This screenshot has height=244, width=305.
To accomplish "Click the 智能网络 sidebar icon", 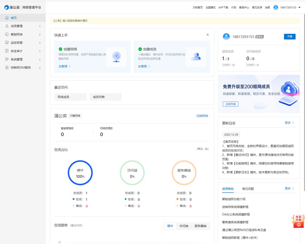I will tap(7, 34).
